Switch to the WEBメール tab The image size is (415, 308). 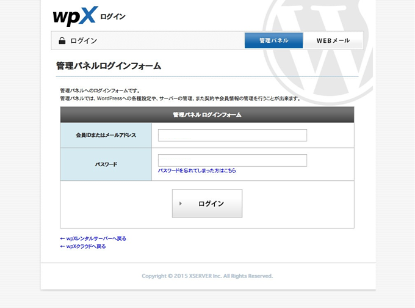[x=333, y=40]
